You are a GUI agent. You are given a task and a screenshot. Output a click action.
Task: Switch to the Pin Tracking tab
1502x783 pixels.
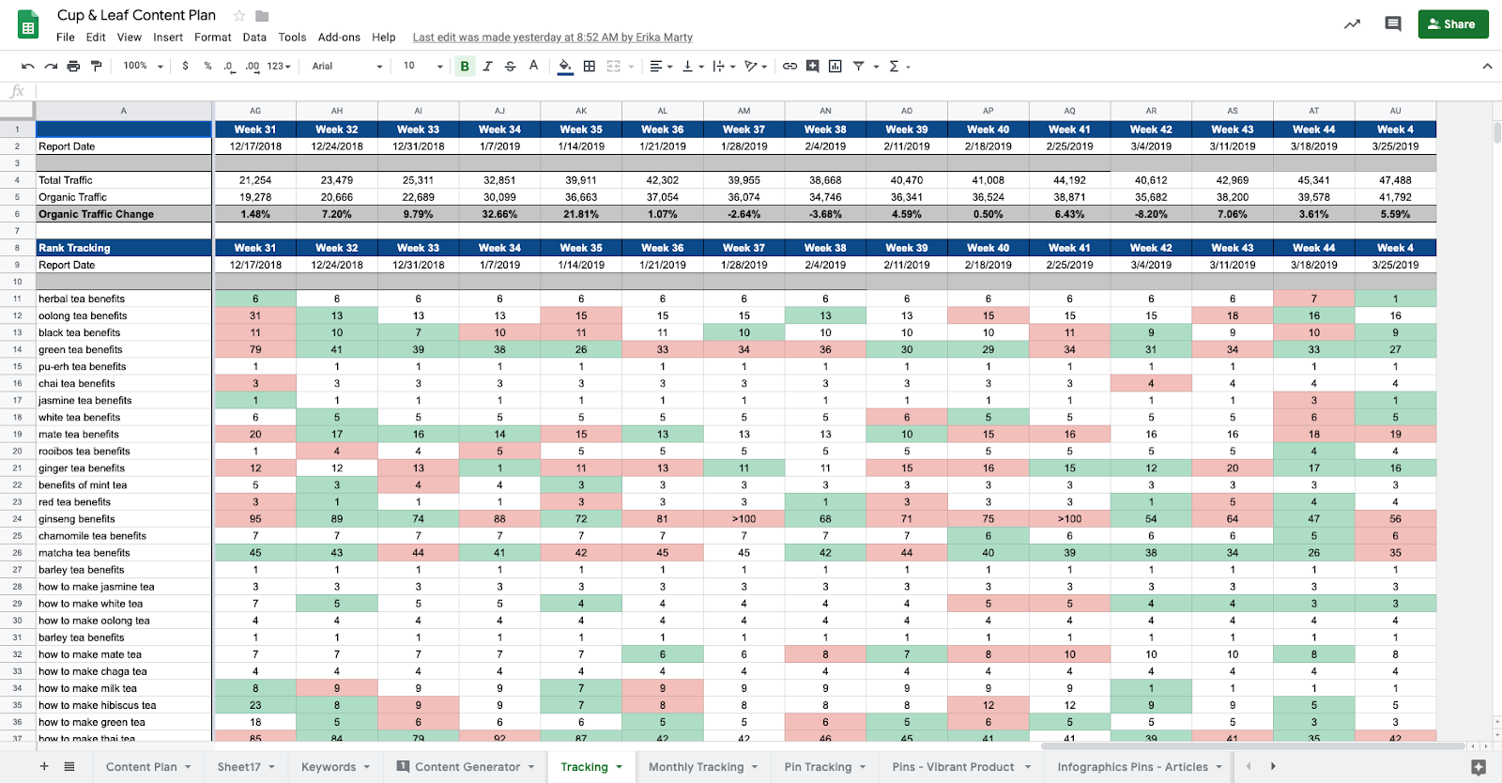point(819,767)
